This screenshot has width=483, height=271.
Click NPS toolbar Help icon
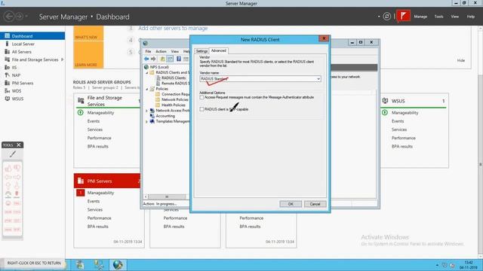pos(179,59)
